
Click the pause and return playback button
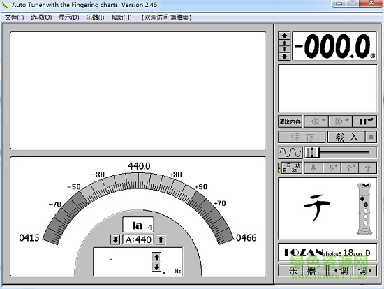(364, 121)
